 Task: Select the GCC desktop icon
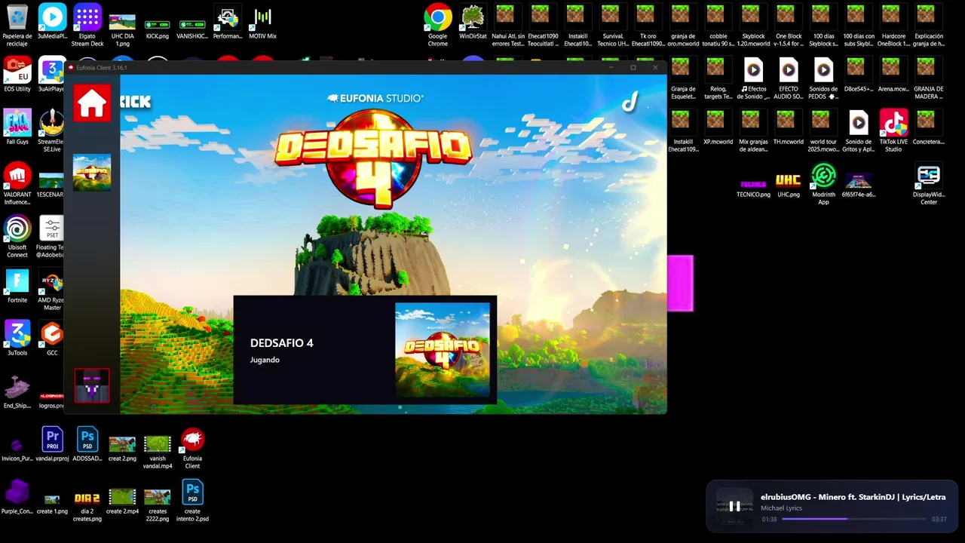tap(52, 339)
